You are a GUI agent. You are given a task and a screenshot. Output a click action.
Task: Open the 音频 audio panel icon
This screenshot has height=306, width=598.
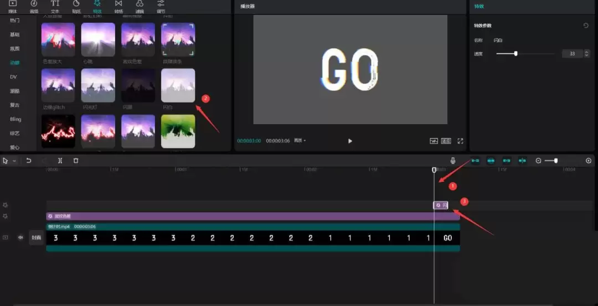34,6
